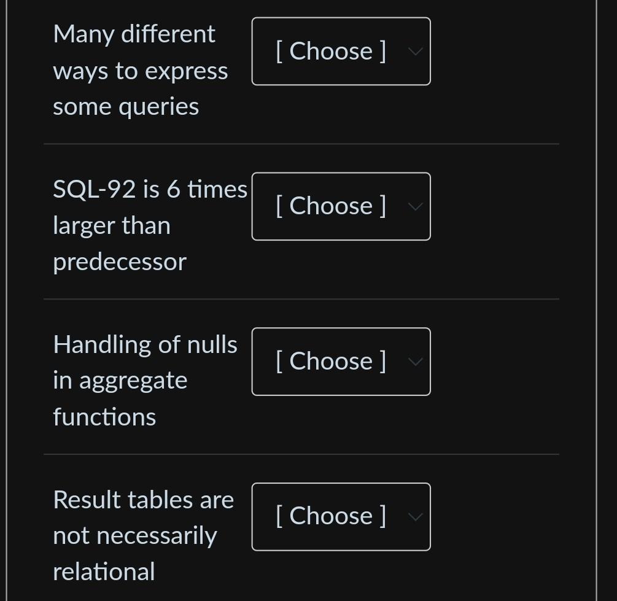This screenshot has width=617, height=601.
Task: Click the downward arrow beside the SQL-92 answer selector
Action: tap(415, 207)
